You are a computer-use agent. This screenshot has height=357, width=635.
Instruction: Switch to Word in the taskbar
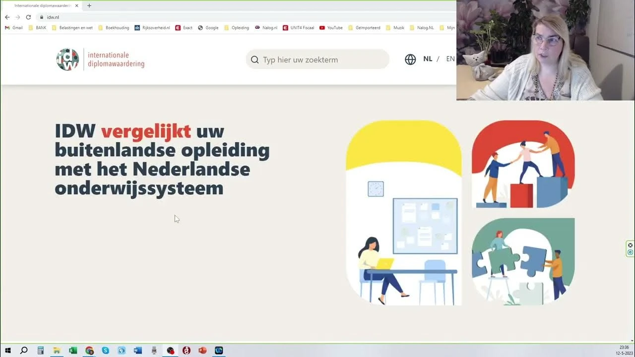(138, 351)
